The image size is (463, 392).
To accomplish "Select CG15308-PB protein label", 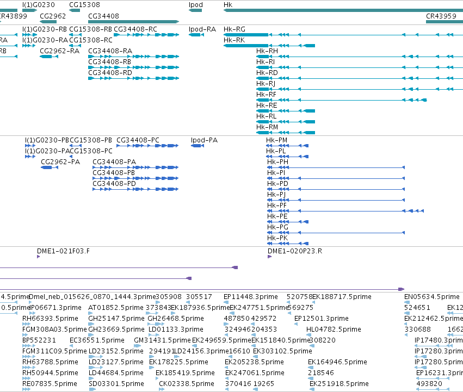I will [91, 140].
